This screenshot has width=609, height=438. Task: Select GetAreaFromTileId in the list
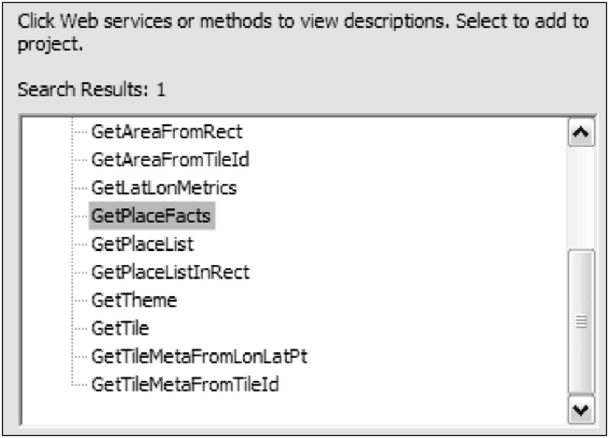coord(171,160)
